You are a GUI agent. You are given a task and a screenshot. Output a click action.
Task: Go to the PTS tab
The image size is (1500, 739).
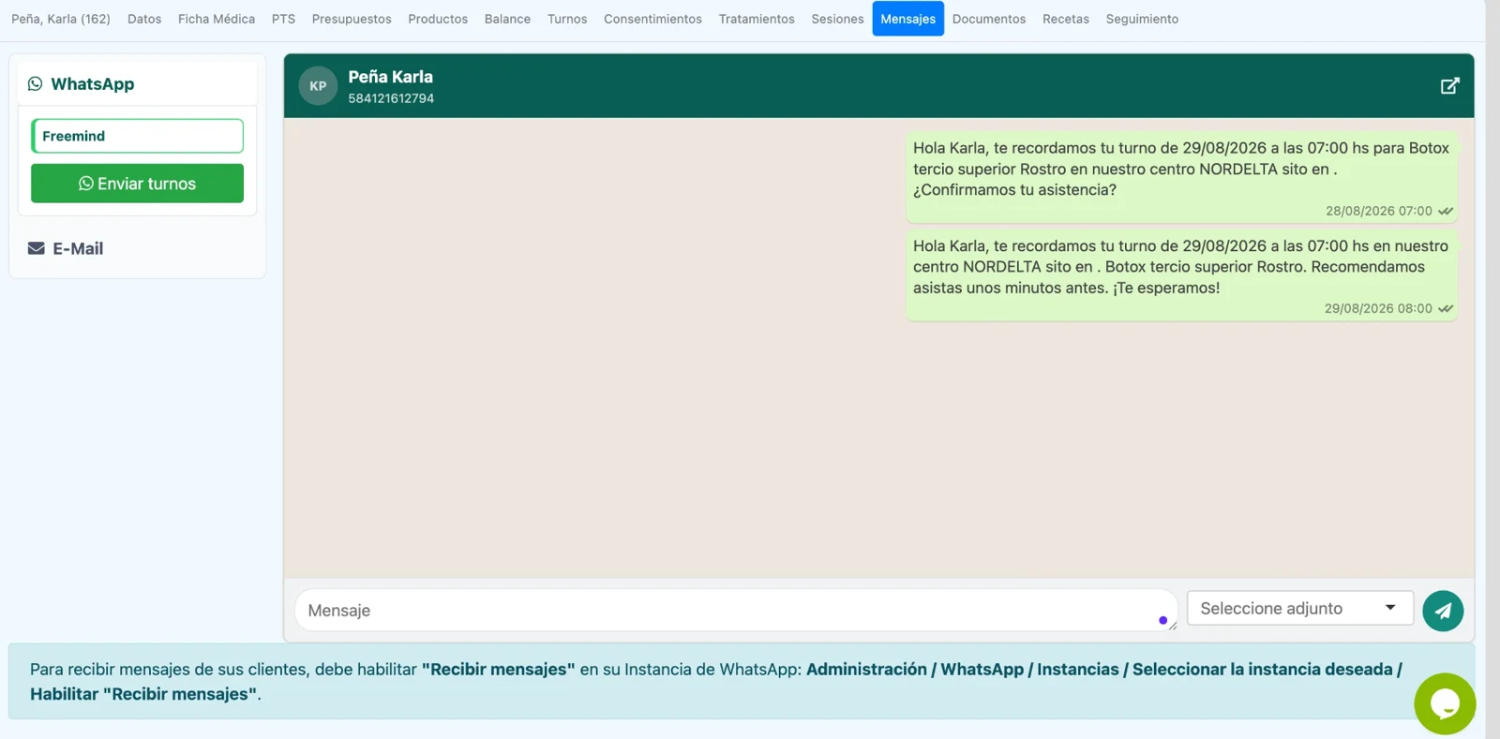pyautogui.click(x=283, y=19)
